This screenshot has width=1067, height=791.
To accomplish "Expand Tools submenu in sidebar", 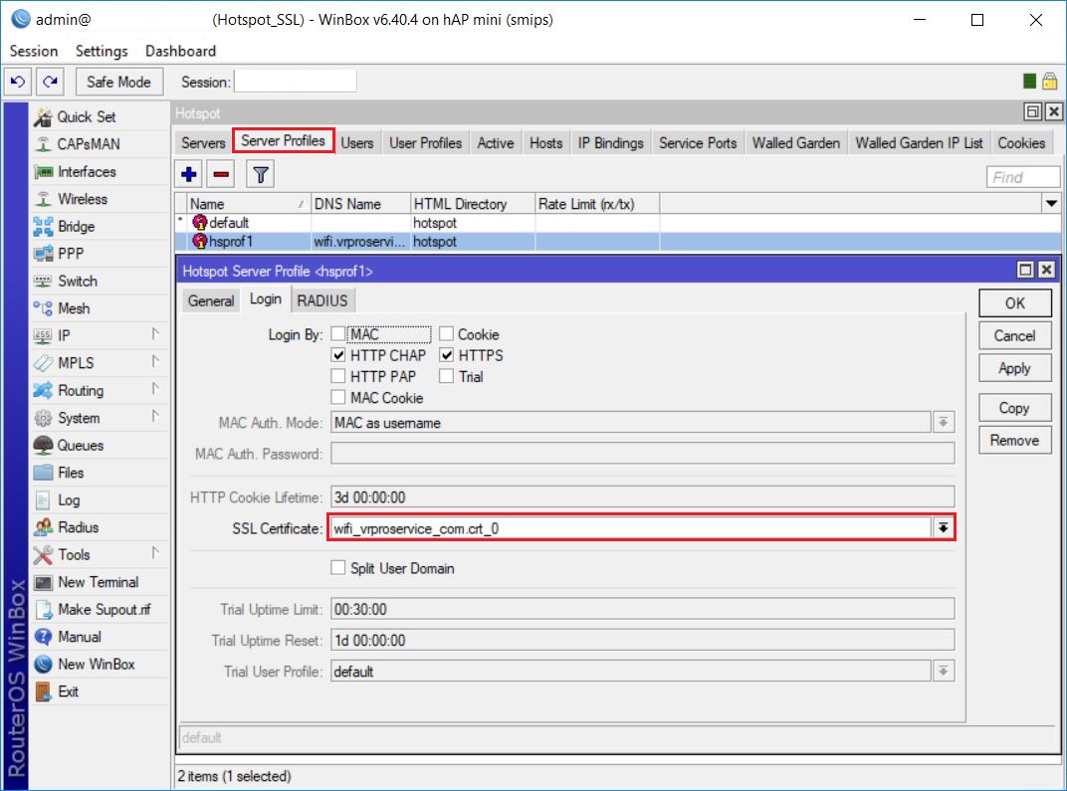I will click(x=155, y=553).
